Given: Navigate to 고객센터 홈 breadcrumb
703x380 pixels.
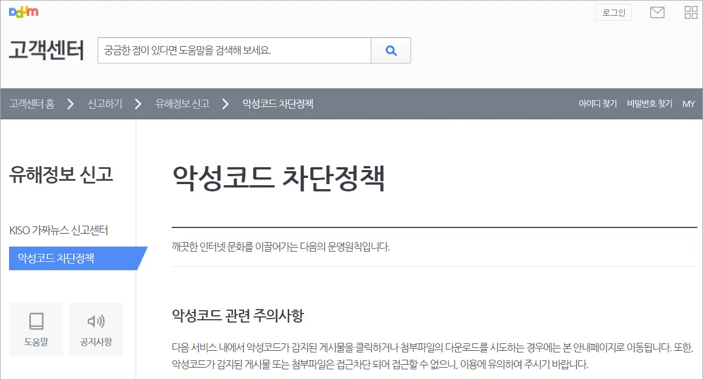Looking at the screenshot, I should (32, 104).
